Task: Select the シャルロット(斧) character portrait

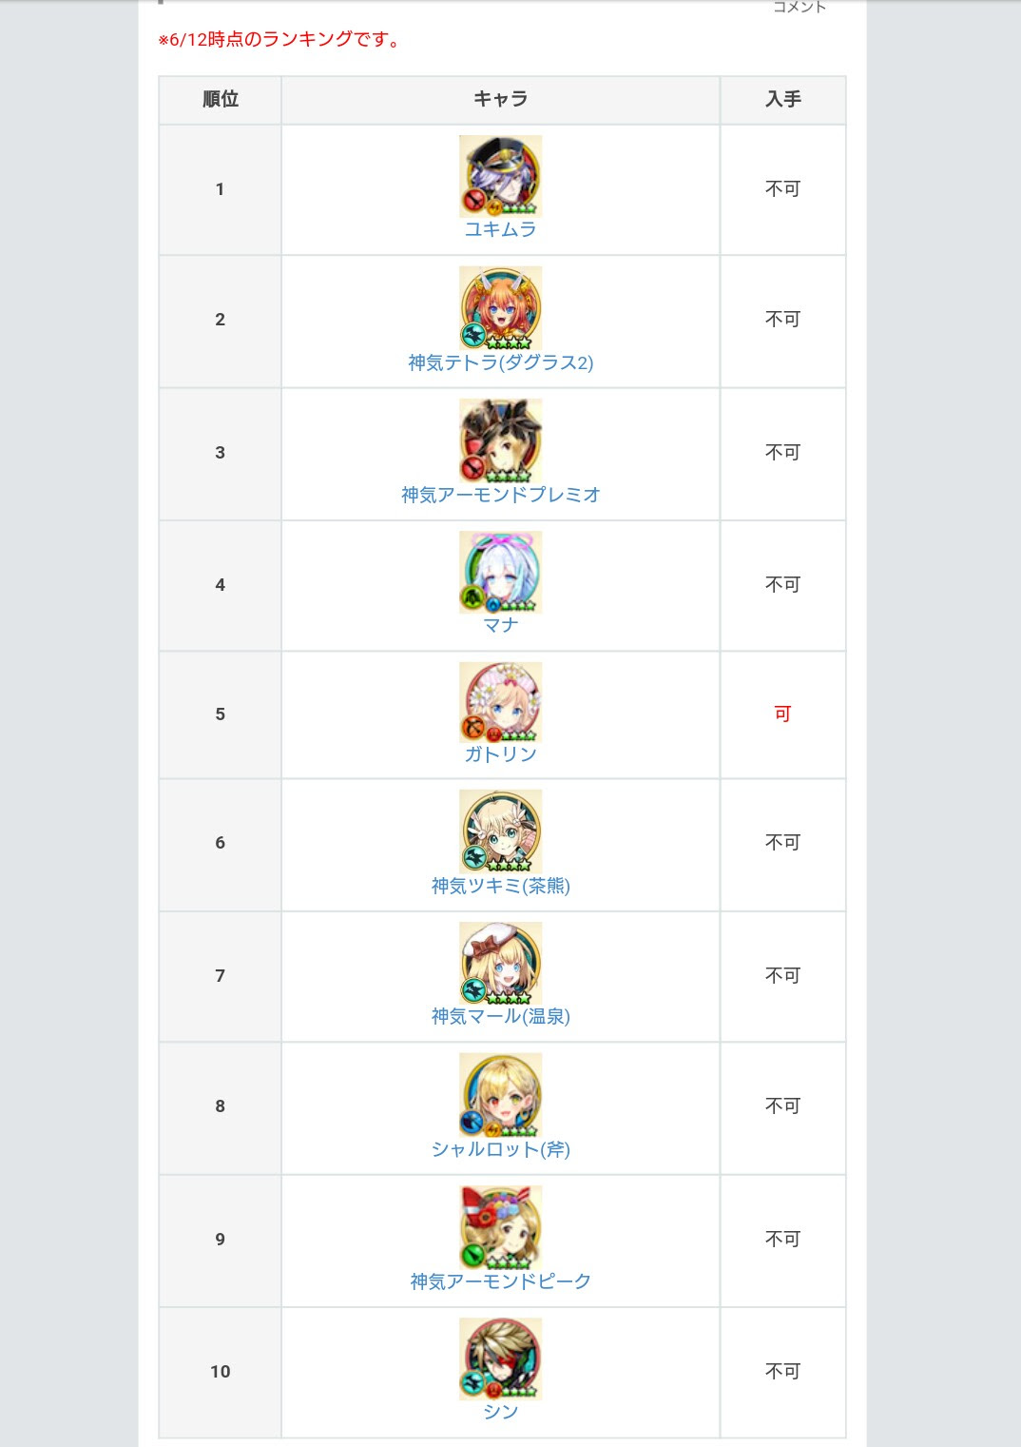Action: pyautogui.click(x=501, y=1095)
